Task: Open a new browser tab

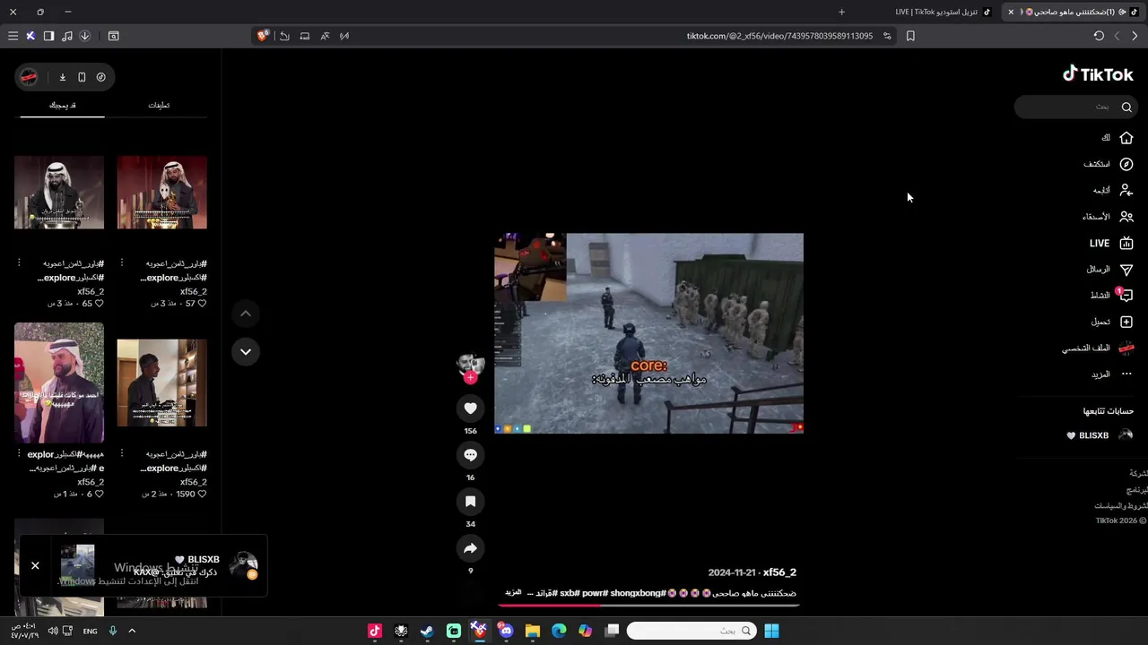Action: coord(841,12)
